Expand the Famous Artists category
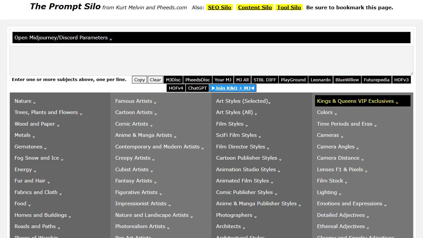This screenshot has width=423, height=238. [135, 101]
